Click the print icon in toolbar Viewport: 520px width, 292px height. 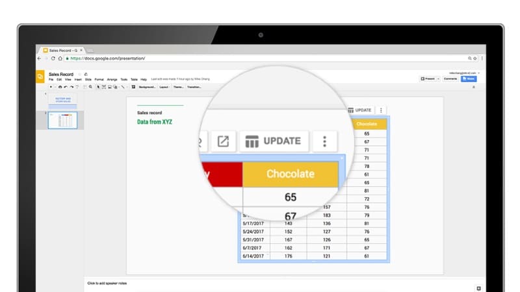point(60,86)
